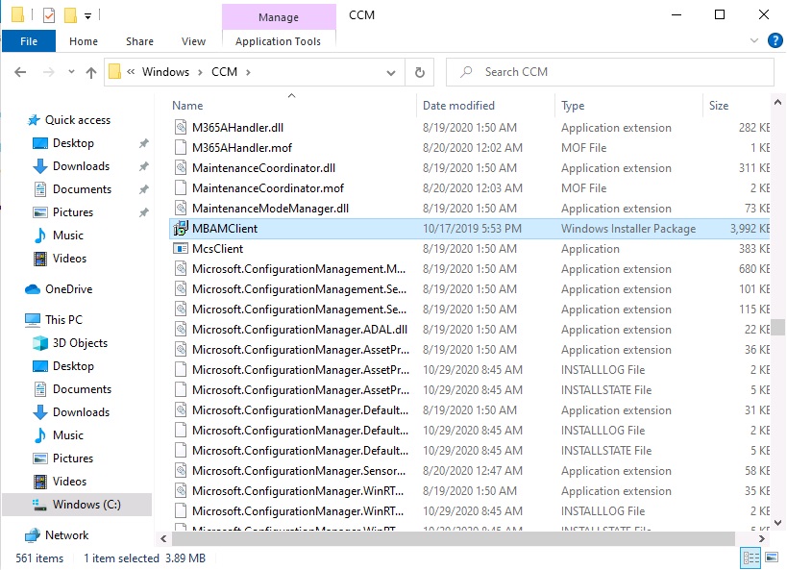The height and width of the screenshot is (570, 787).
Task: Click the New folder quick access toolbar icon
Action: pyautogui.click(x=70, y=15)
